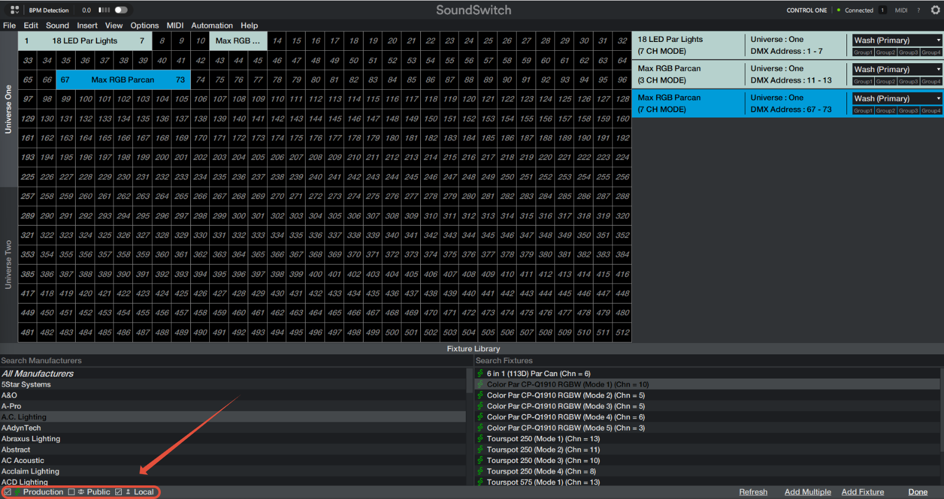Toggle Group1 for 18 LED Par Lights

tap(863, 53)
